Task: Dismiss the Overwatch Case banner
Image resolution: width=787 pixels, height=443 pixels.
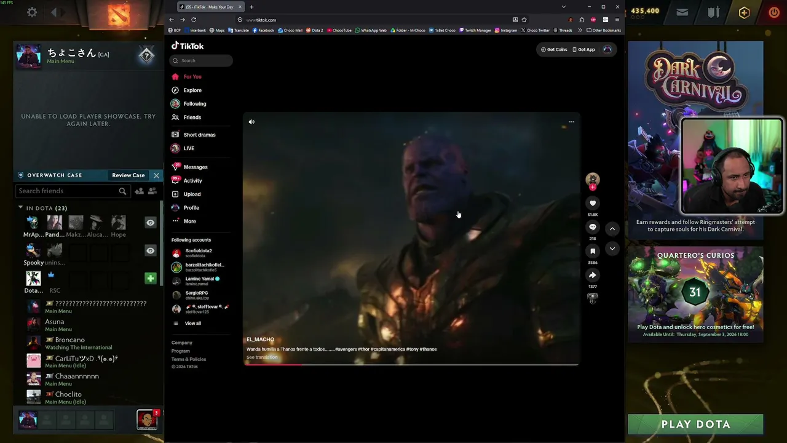Action: coord(156,175)
